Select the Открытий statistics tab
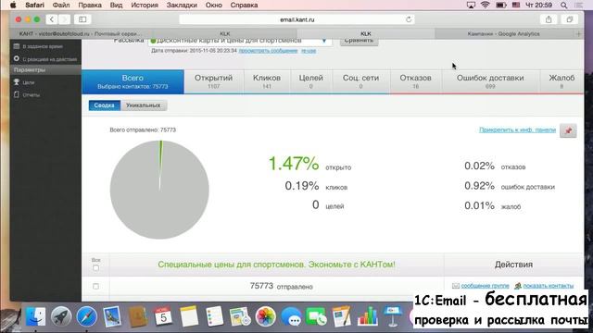The width and height of the screenshot is (593, 333). pyautogui.click(x=214, y=81)
